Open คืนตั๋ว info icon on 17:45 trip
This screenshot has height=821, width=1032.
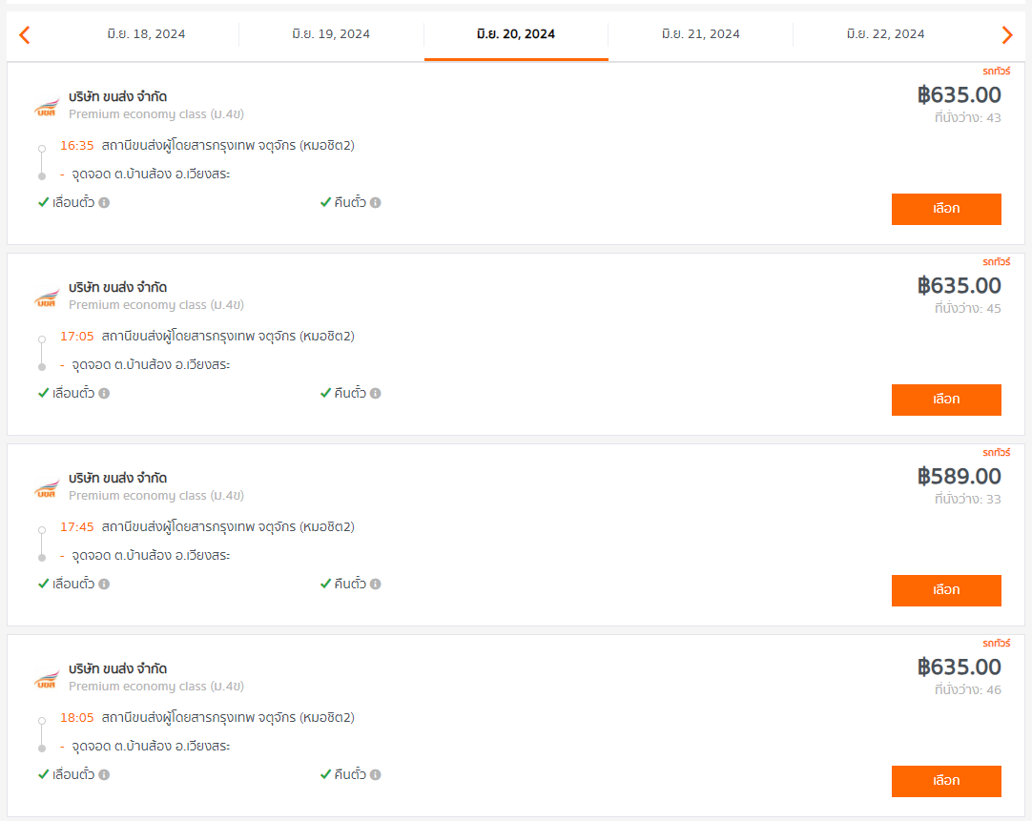click(x=375, y=585)
